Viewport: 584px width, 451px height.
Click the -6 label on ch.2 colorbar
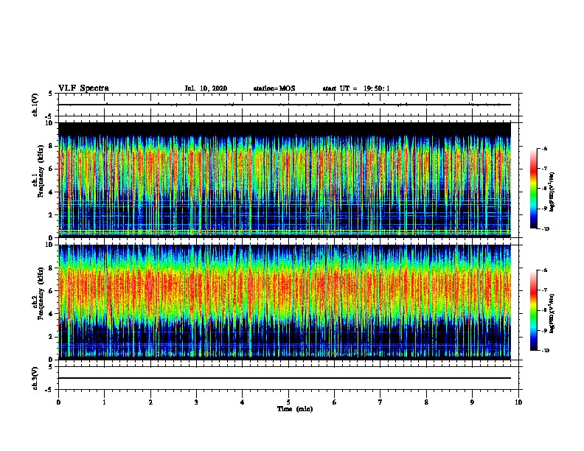click(x=544, y=270)
